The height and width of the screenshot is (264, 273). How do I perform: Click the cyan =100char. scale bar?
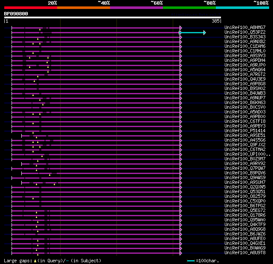pos(191,261)
